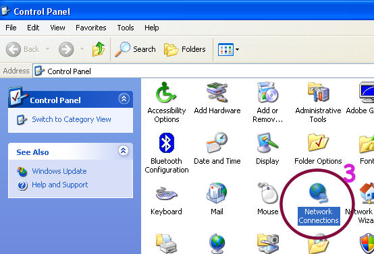Open the View menu
Image resolution: width=374 pixels, height=254 pixels.
pyautogui.click(x=58, y=28)
